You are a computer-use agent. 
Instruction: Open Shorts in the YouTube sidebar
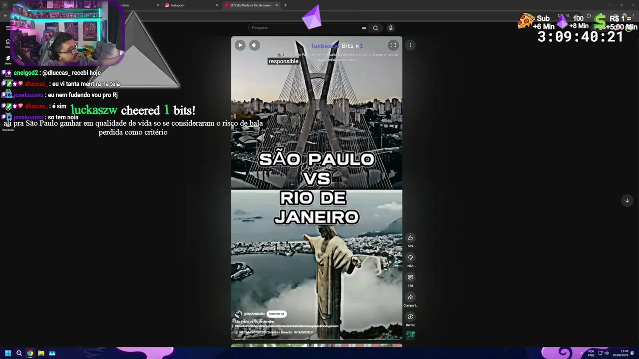point(7,60)
